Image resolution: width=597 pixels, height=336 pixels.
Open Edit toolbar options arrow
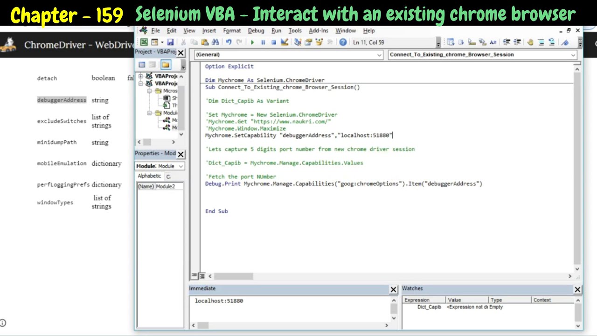[x=580, y=43]
